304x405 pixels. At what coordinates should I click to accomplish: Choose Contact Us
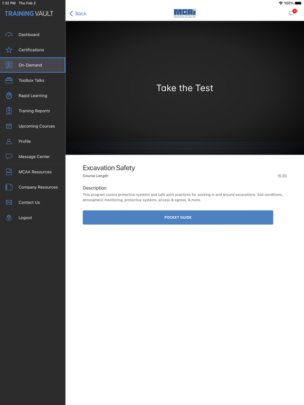tap(33, 202)
